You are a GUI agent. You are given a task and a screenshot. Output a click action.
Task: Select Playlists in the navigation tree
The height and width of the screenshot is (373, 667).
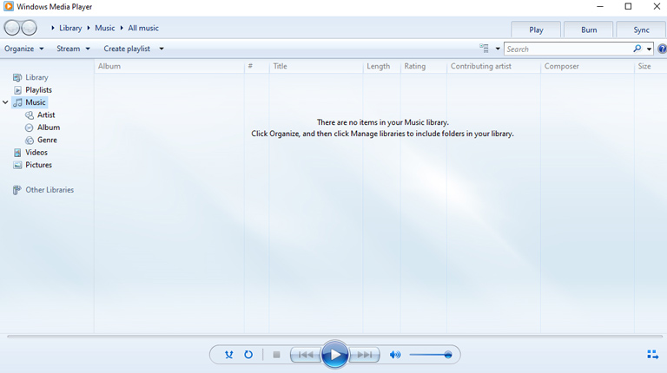39,90
